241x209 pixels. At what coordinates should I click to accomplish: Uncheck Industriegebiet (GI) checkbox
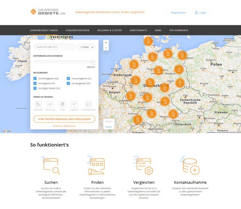pyautogui.click(x=68, y=78)
